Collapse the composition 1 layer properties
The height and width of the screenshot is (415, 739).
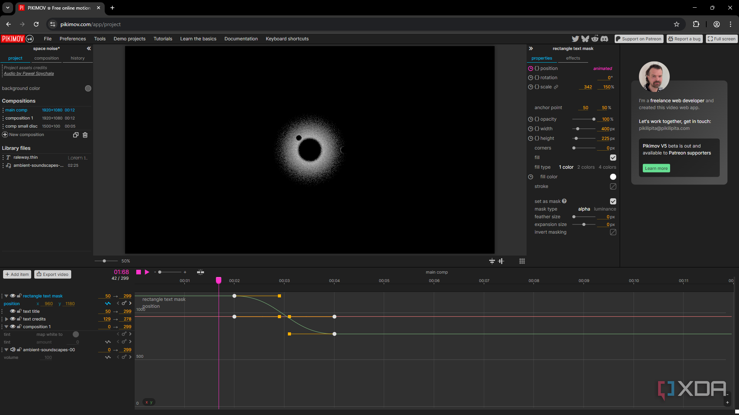click(7, 327)
